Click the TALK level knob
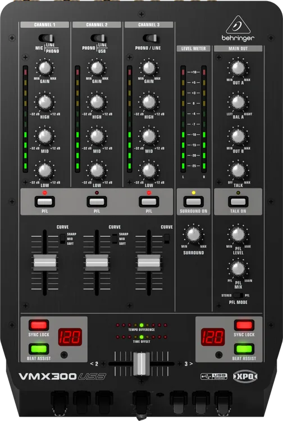This screenshot has height=421, width=283. click(238, 171)
